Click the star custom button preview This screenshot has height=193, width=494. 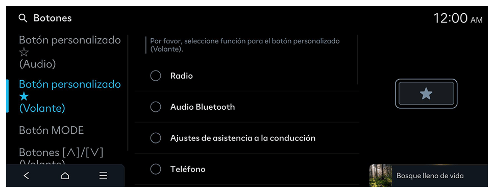tap(426, 93)
